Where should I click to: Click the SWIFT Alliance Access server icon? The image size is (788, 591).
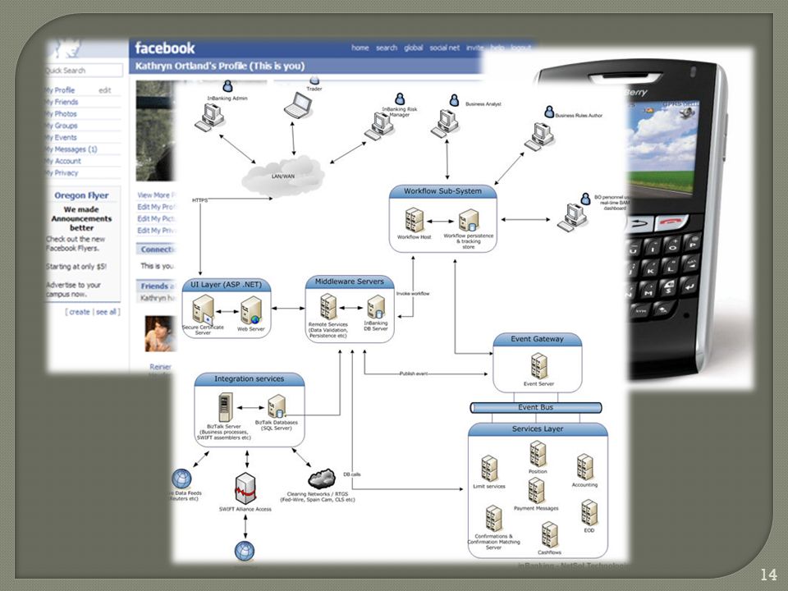click(245, 488)
